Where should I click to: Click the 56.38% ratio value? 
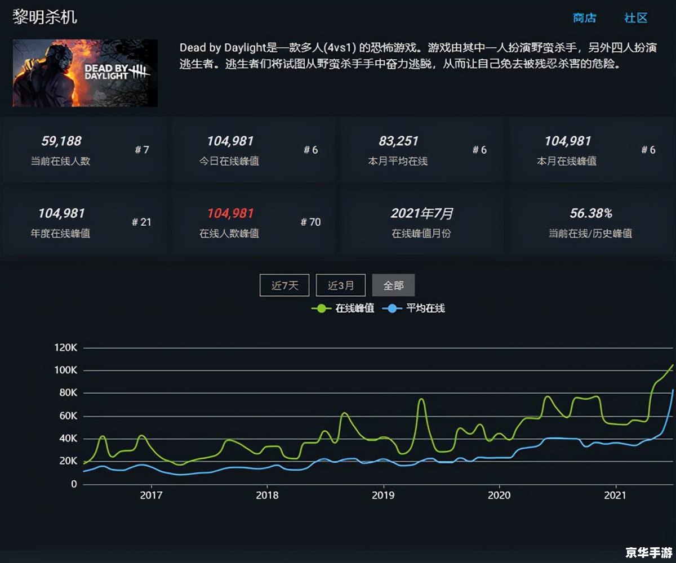[x=591, y=213]
